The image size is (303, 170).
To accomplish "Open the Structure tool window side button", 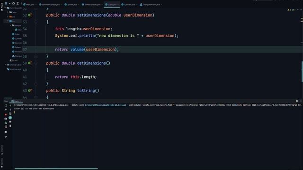I will [x=2, y=150].
